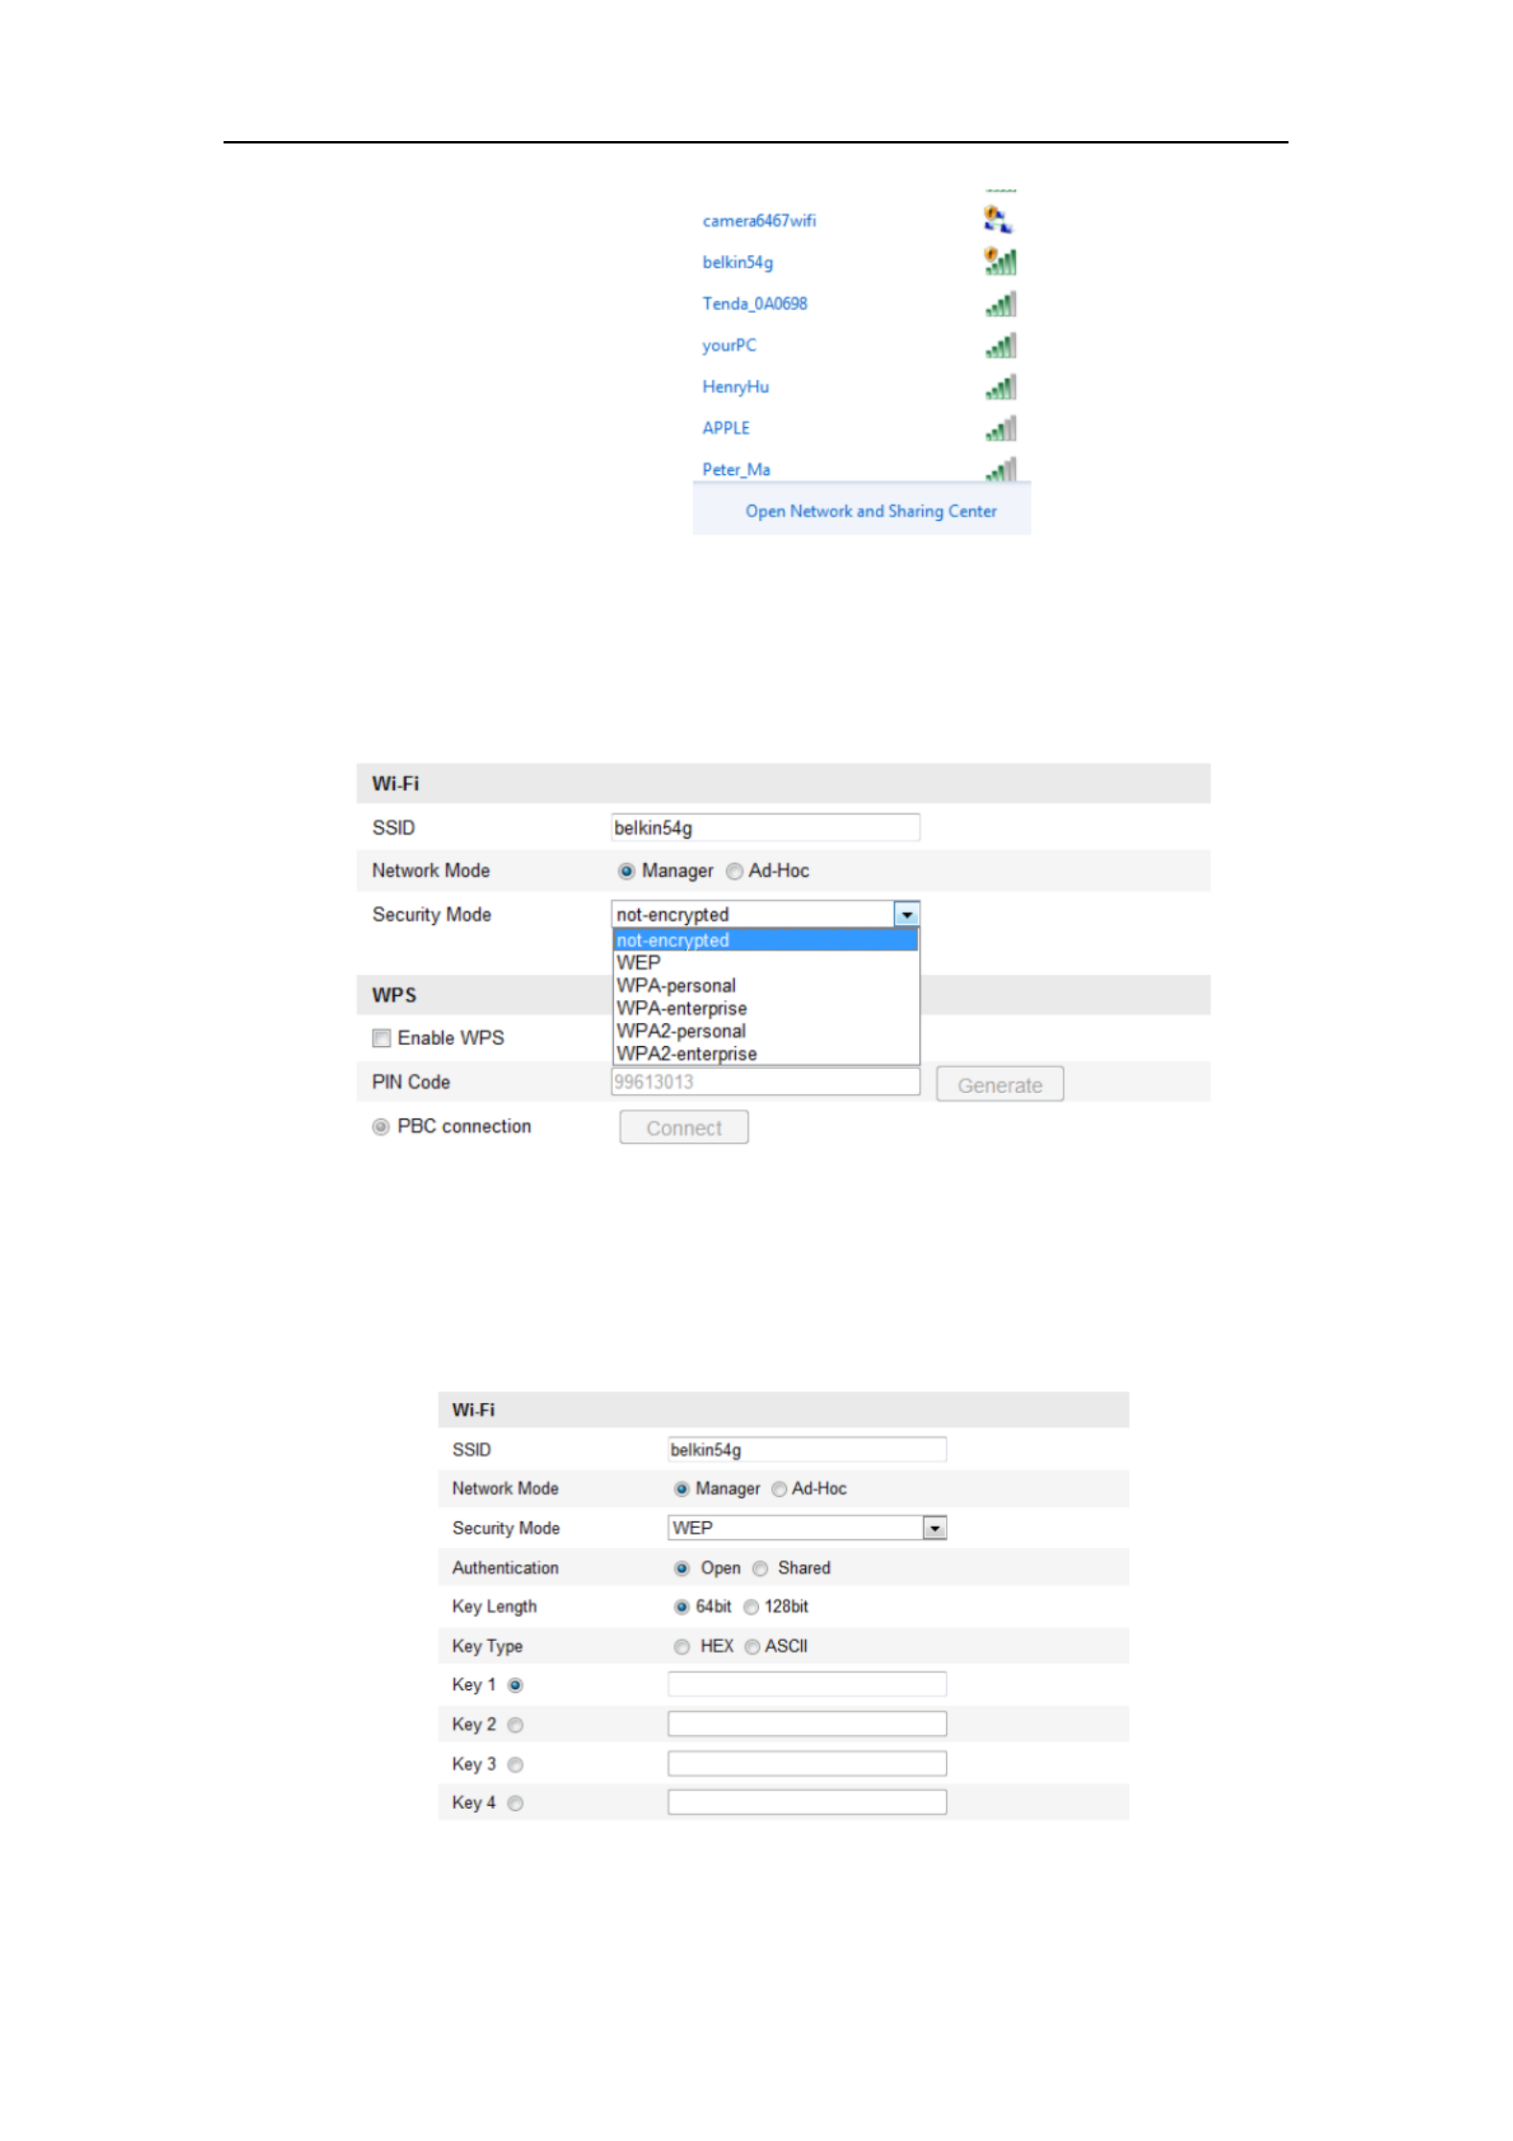Select Manager mode in upper Wi-Fi panel

click(626, 871)
